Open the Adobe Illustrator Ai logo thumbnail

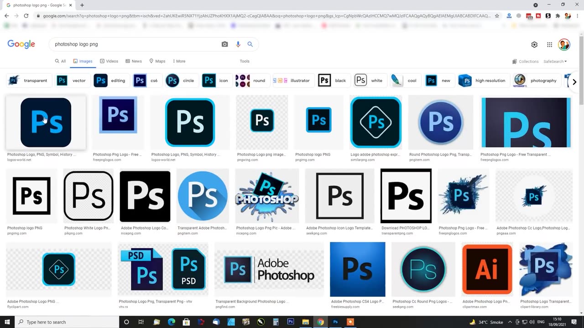coord(487,269)
